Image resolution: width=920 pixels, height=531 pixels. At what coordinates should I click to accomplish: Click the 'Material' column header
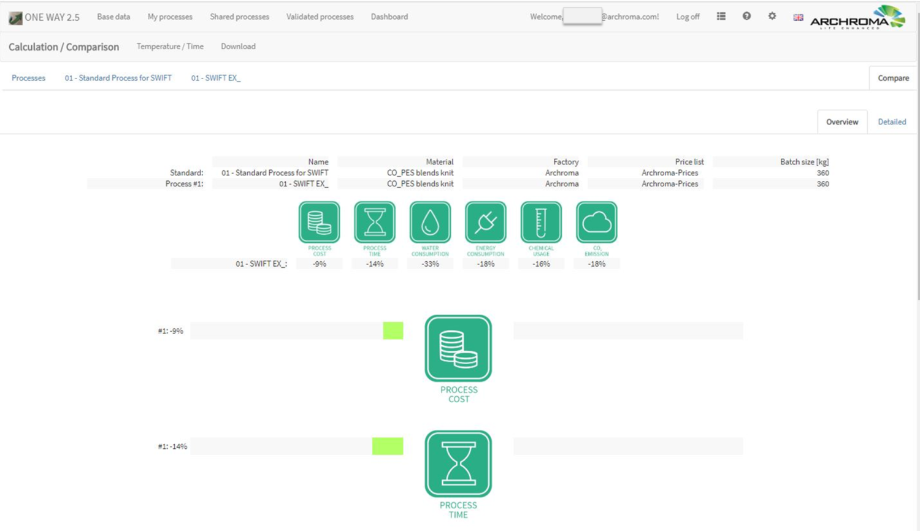coord(440,162)
